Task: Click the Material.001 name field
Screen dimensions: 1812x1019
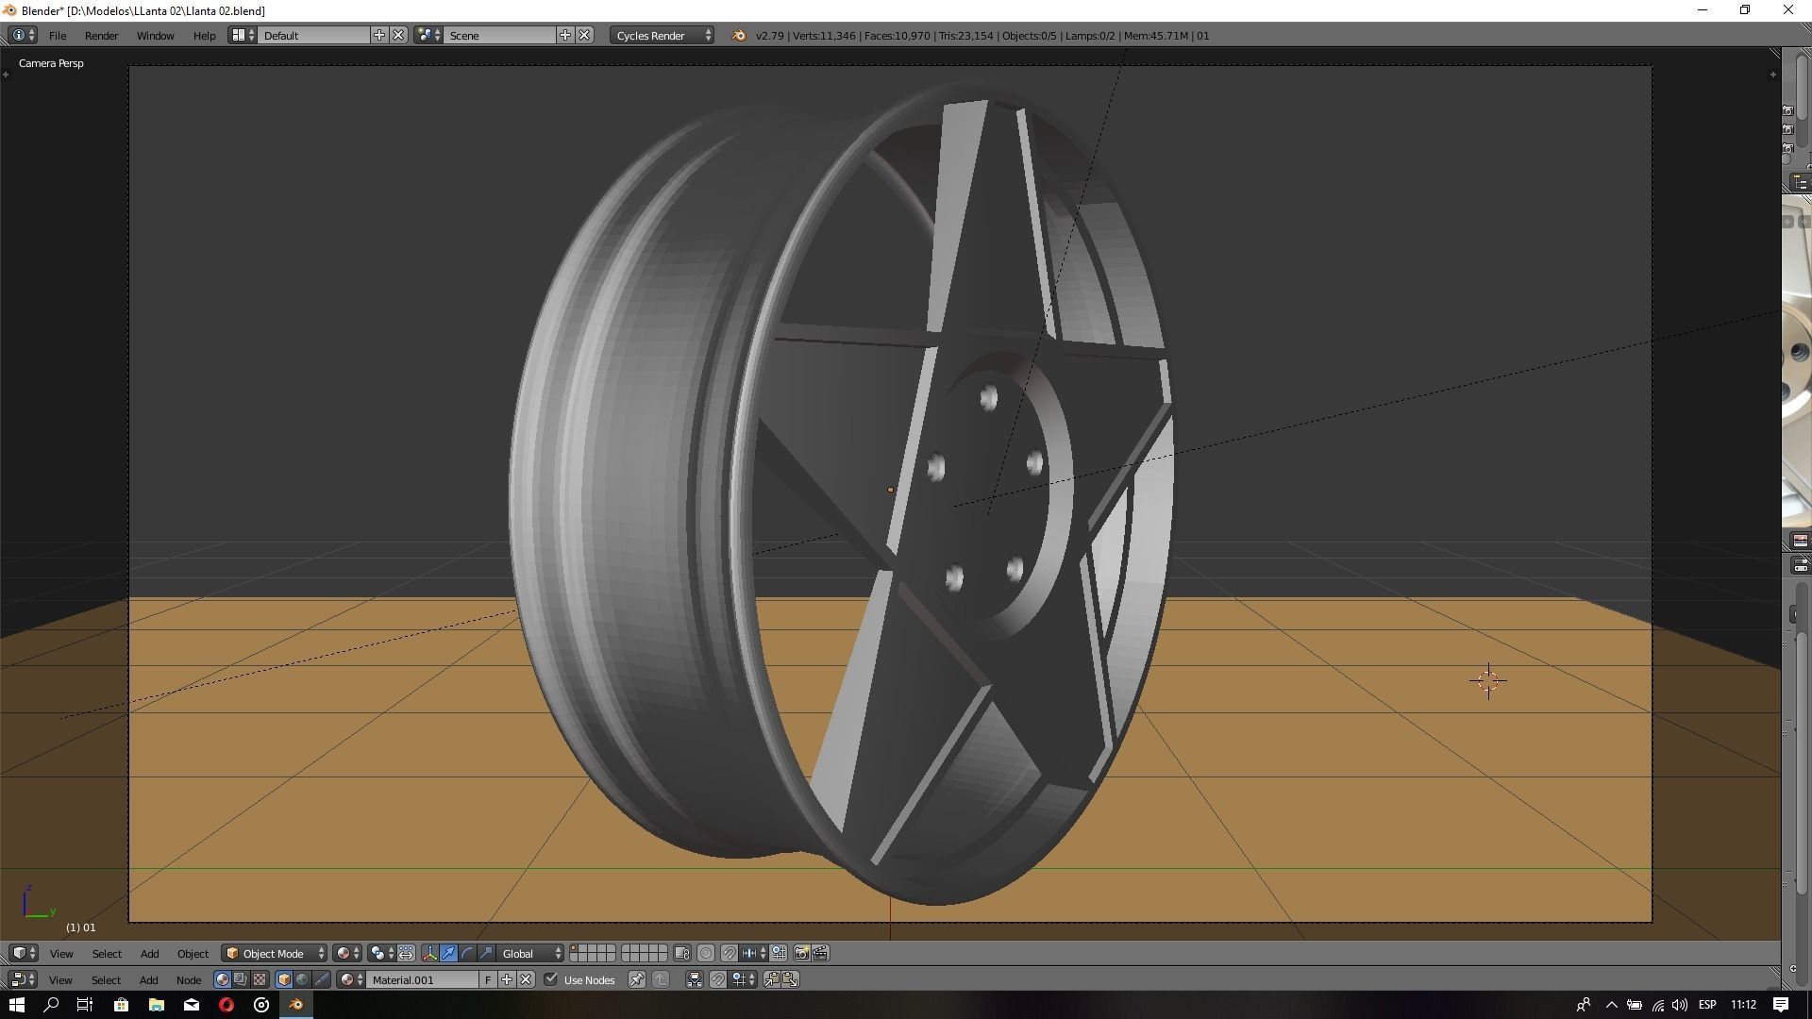Action: click(x=423, y=979)
